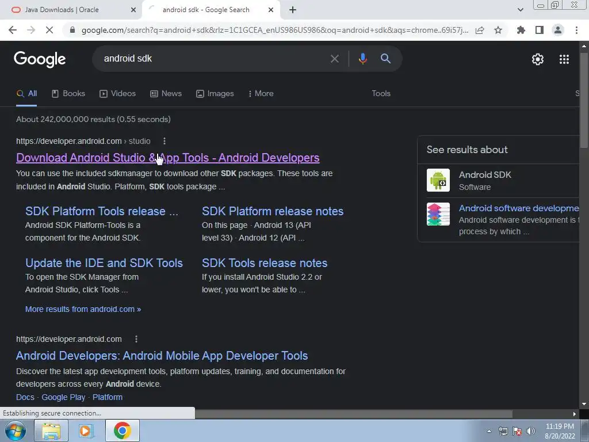Clear the search box with X
Viewport: 589px width, 442px height.
(334, 59)
